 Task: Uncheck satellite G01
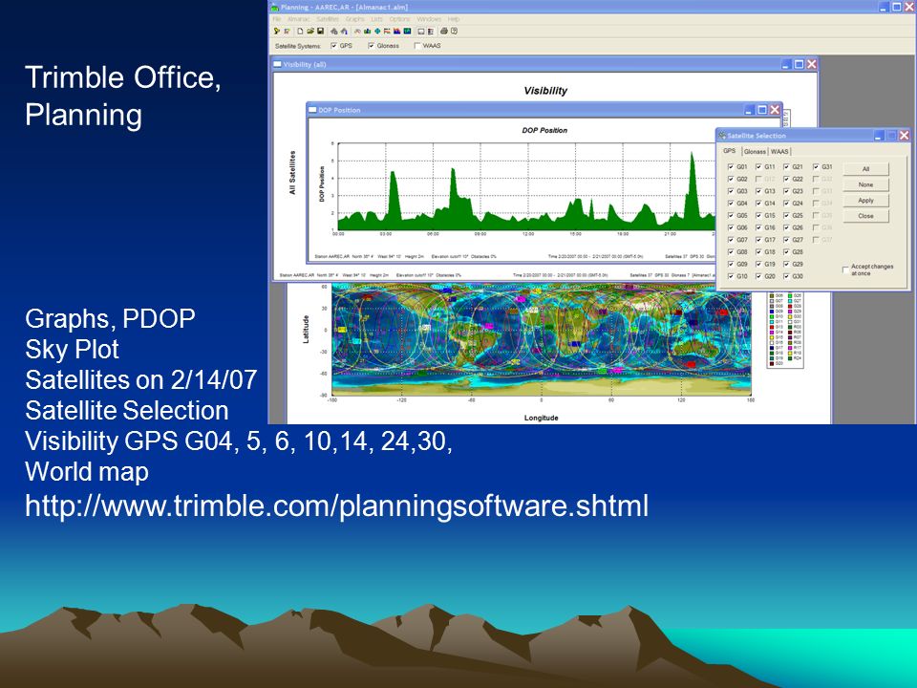(731, 166)
